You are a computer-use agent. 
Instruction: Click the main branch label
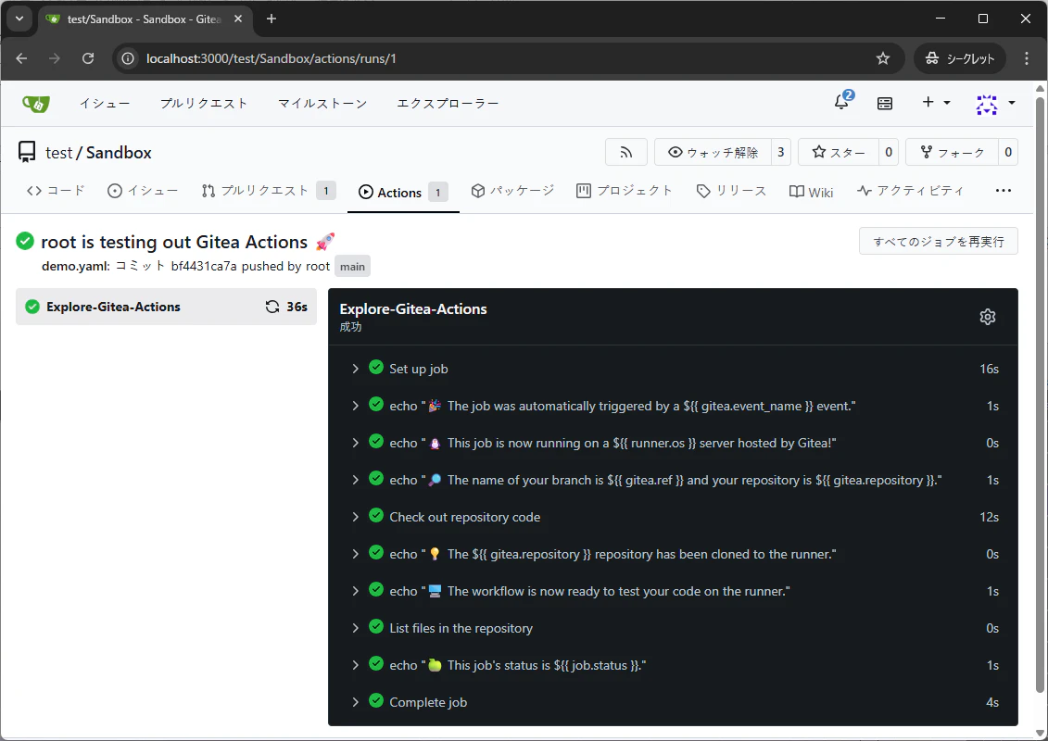[352, 267]
